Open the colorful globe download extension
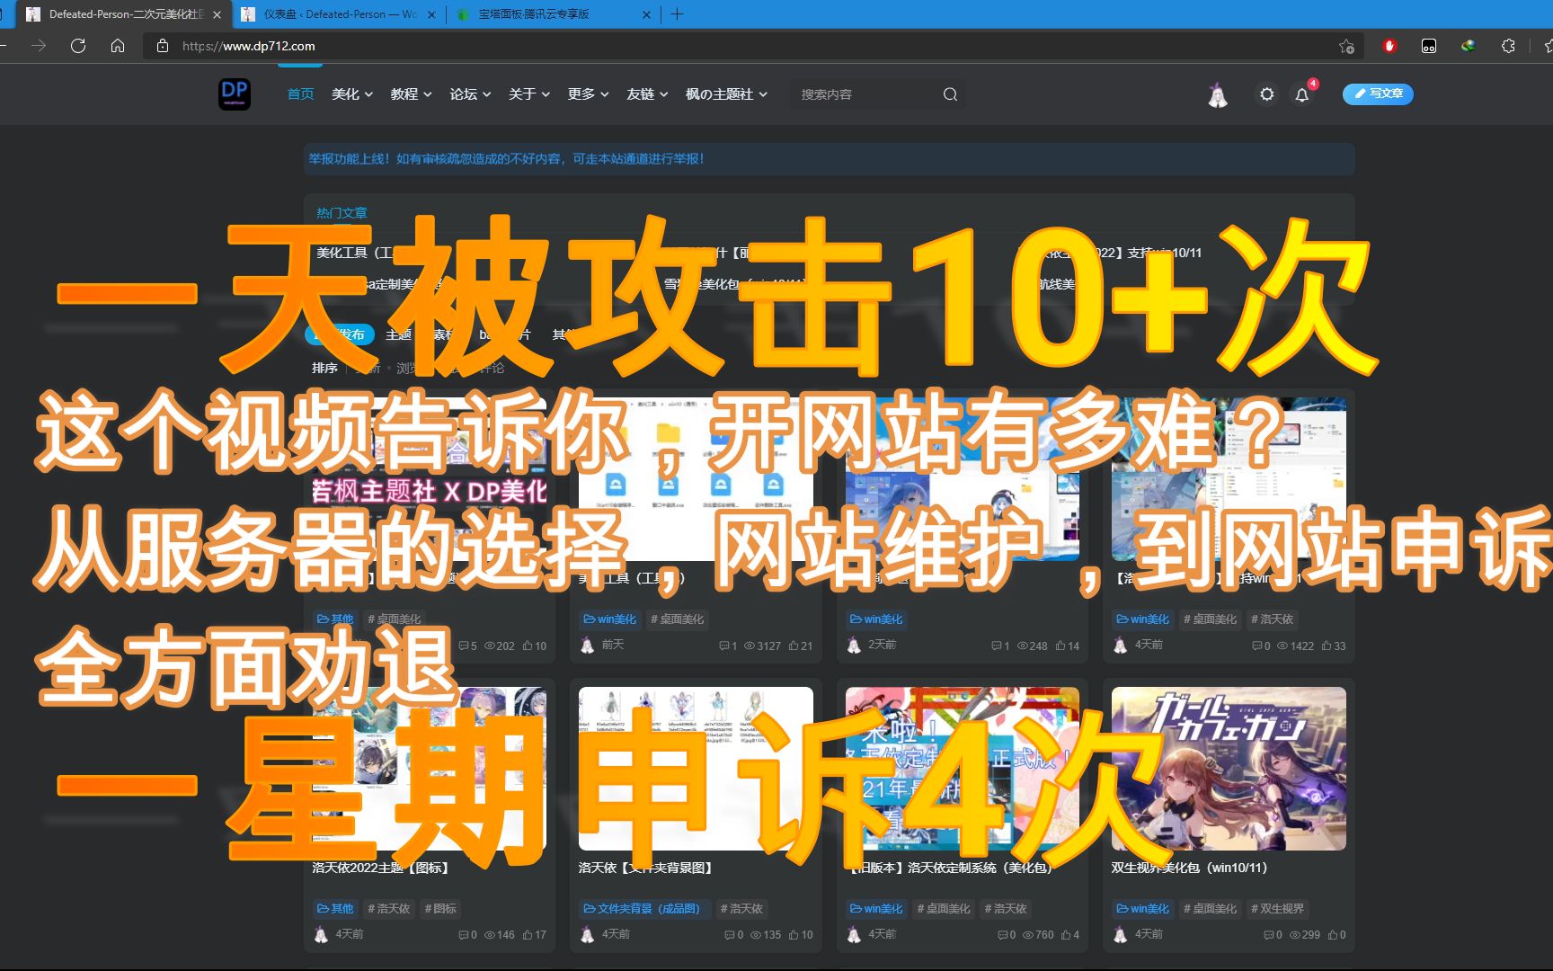 1469,46
